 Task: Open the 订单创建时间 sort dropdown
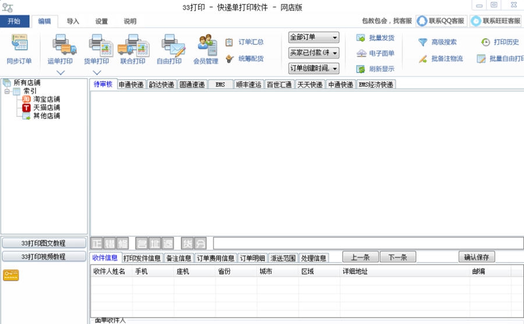tap(313, 68)
